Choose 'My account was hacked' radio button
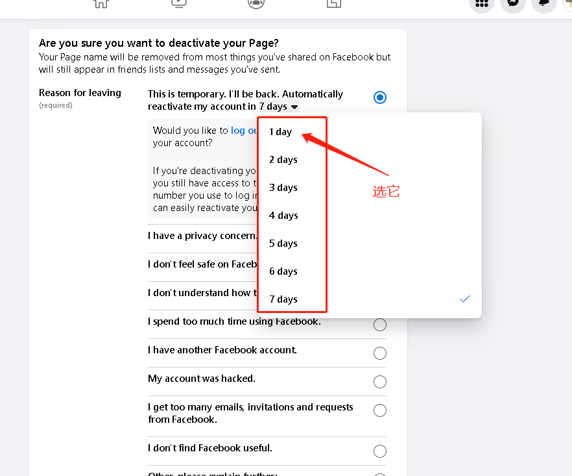 (380, 382)
